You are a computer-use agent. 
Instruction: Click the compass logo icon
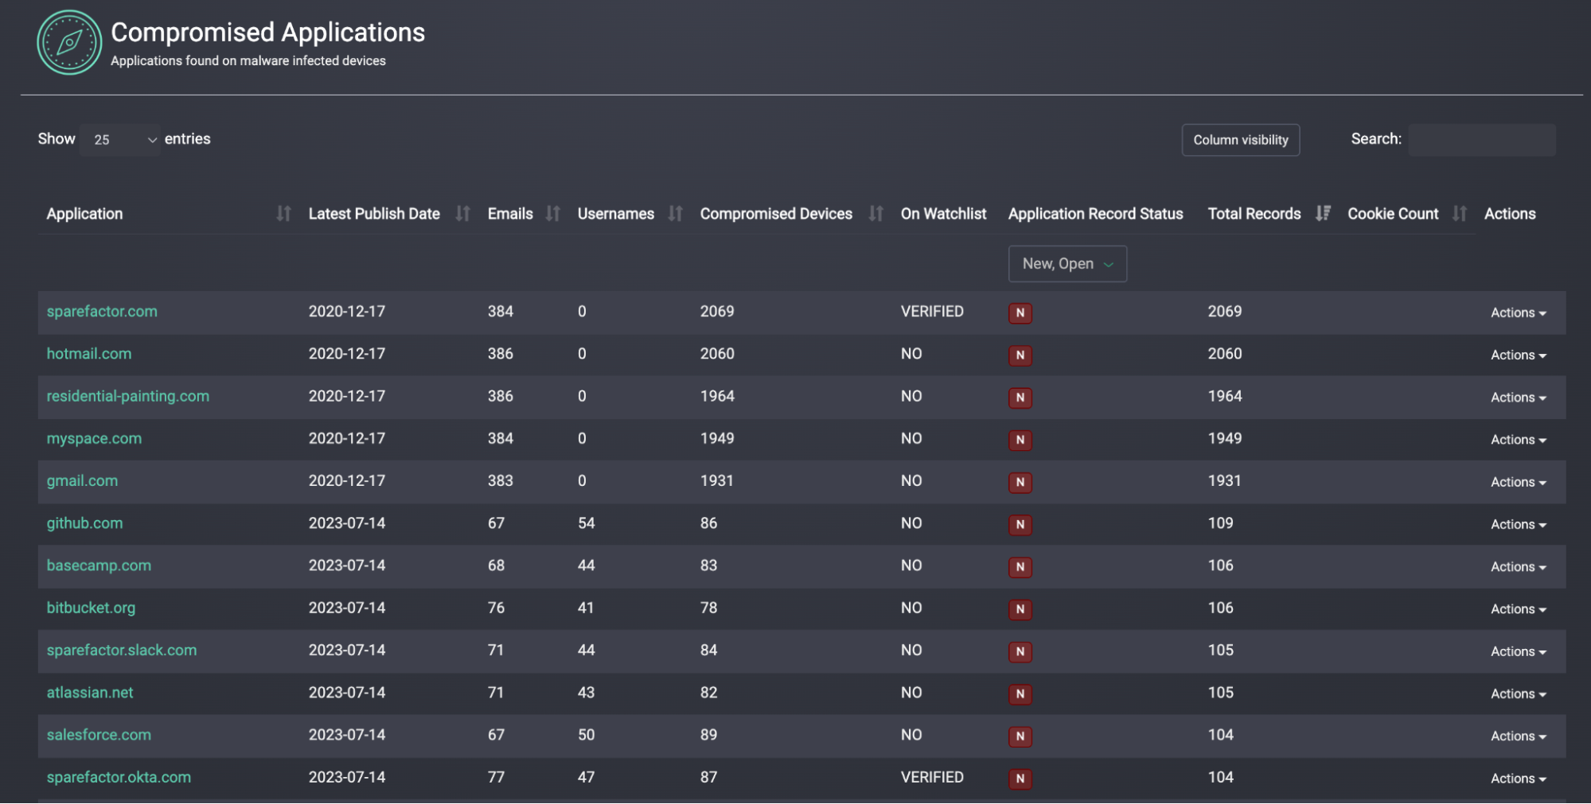point(68,42)
